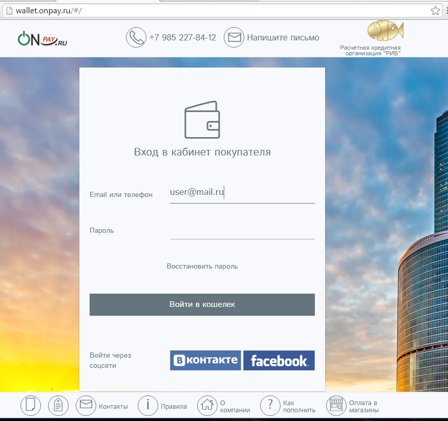This screenshot has width=448, height=421.
Task: Open the Восстановить пароль link
Action: click(x=202, y=266)
